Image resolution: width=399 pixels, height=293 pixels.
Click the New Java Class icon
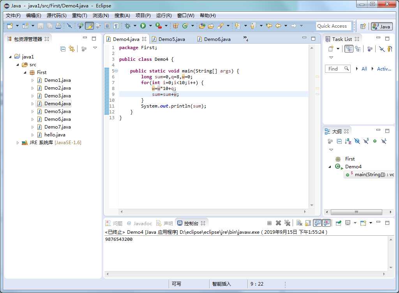(185, 26)
